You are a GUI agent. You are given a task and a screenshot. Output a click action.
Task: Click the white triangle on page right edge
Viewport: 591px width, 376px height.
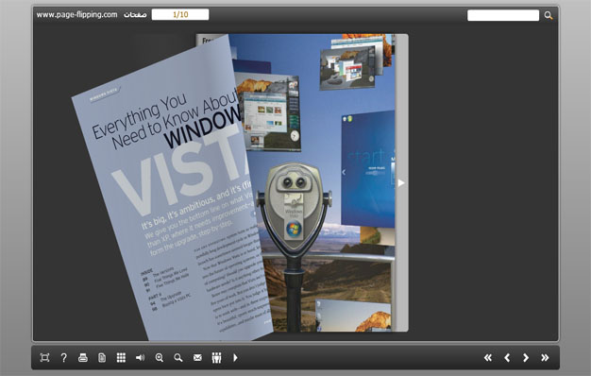tap(401, 183)
